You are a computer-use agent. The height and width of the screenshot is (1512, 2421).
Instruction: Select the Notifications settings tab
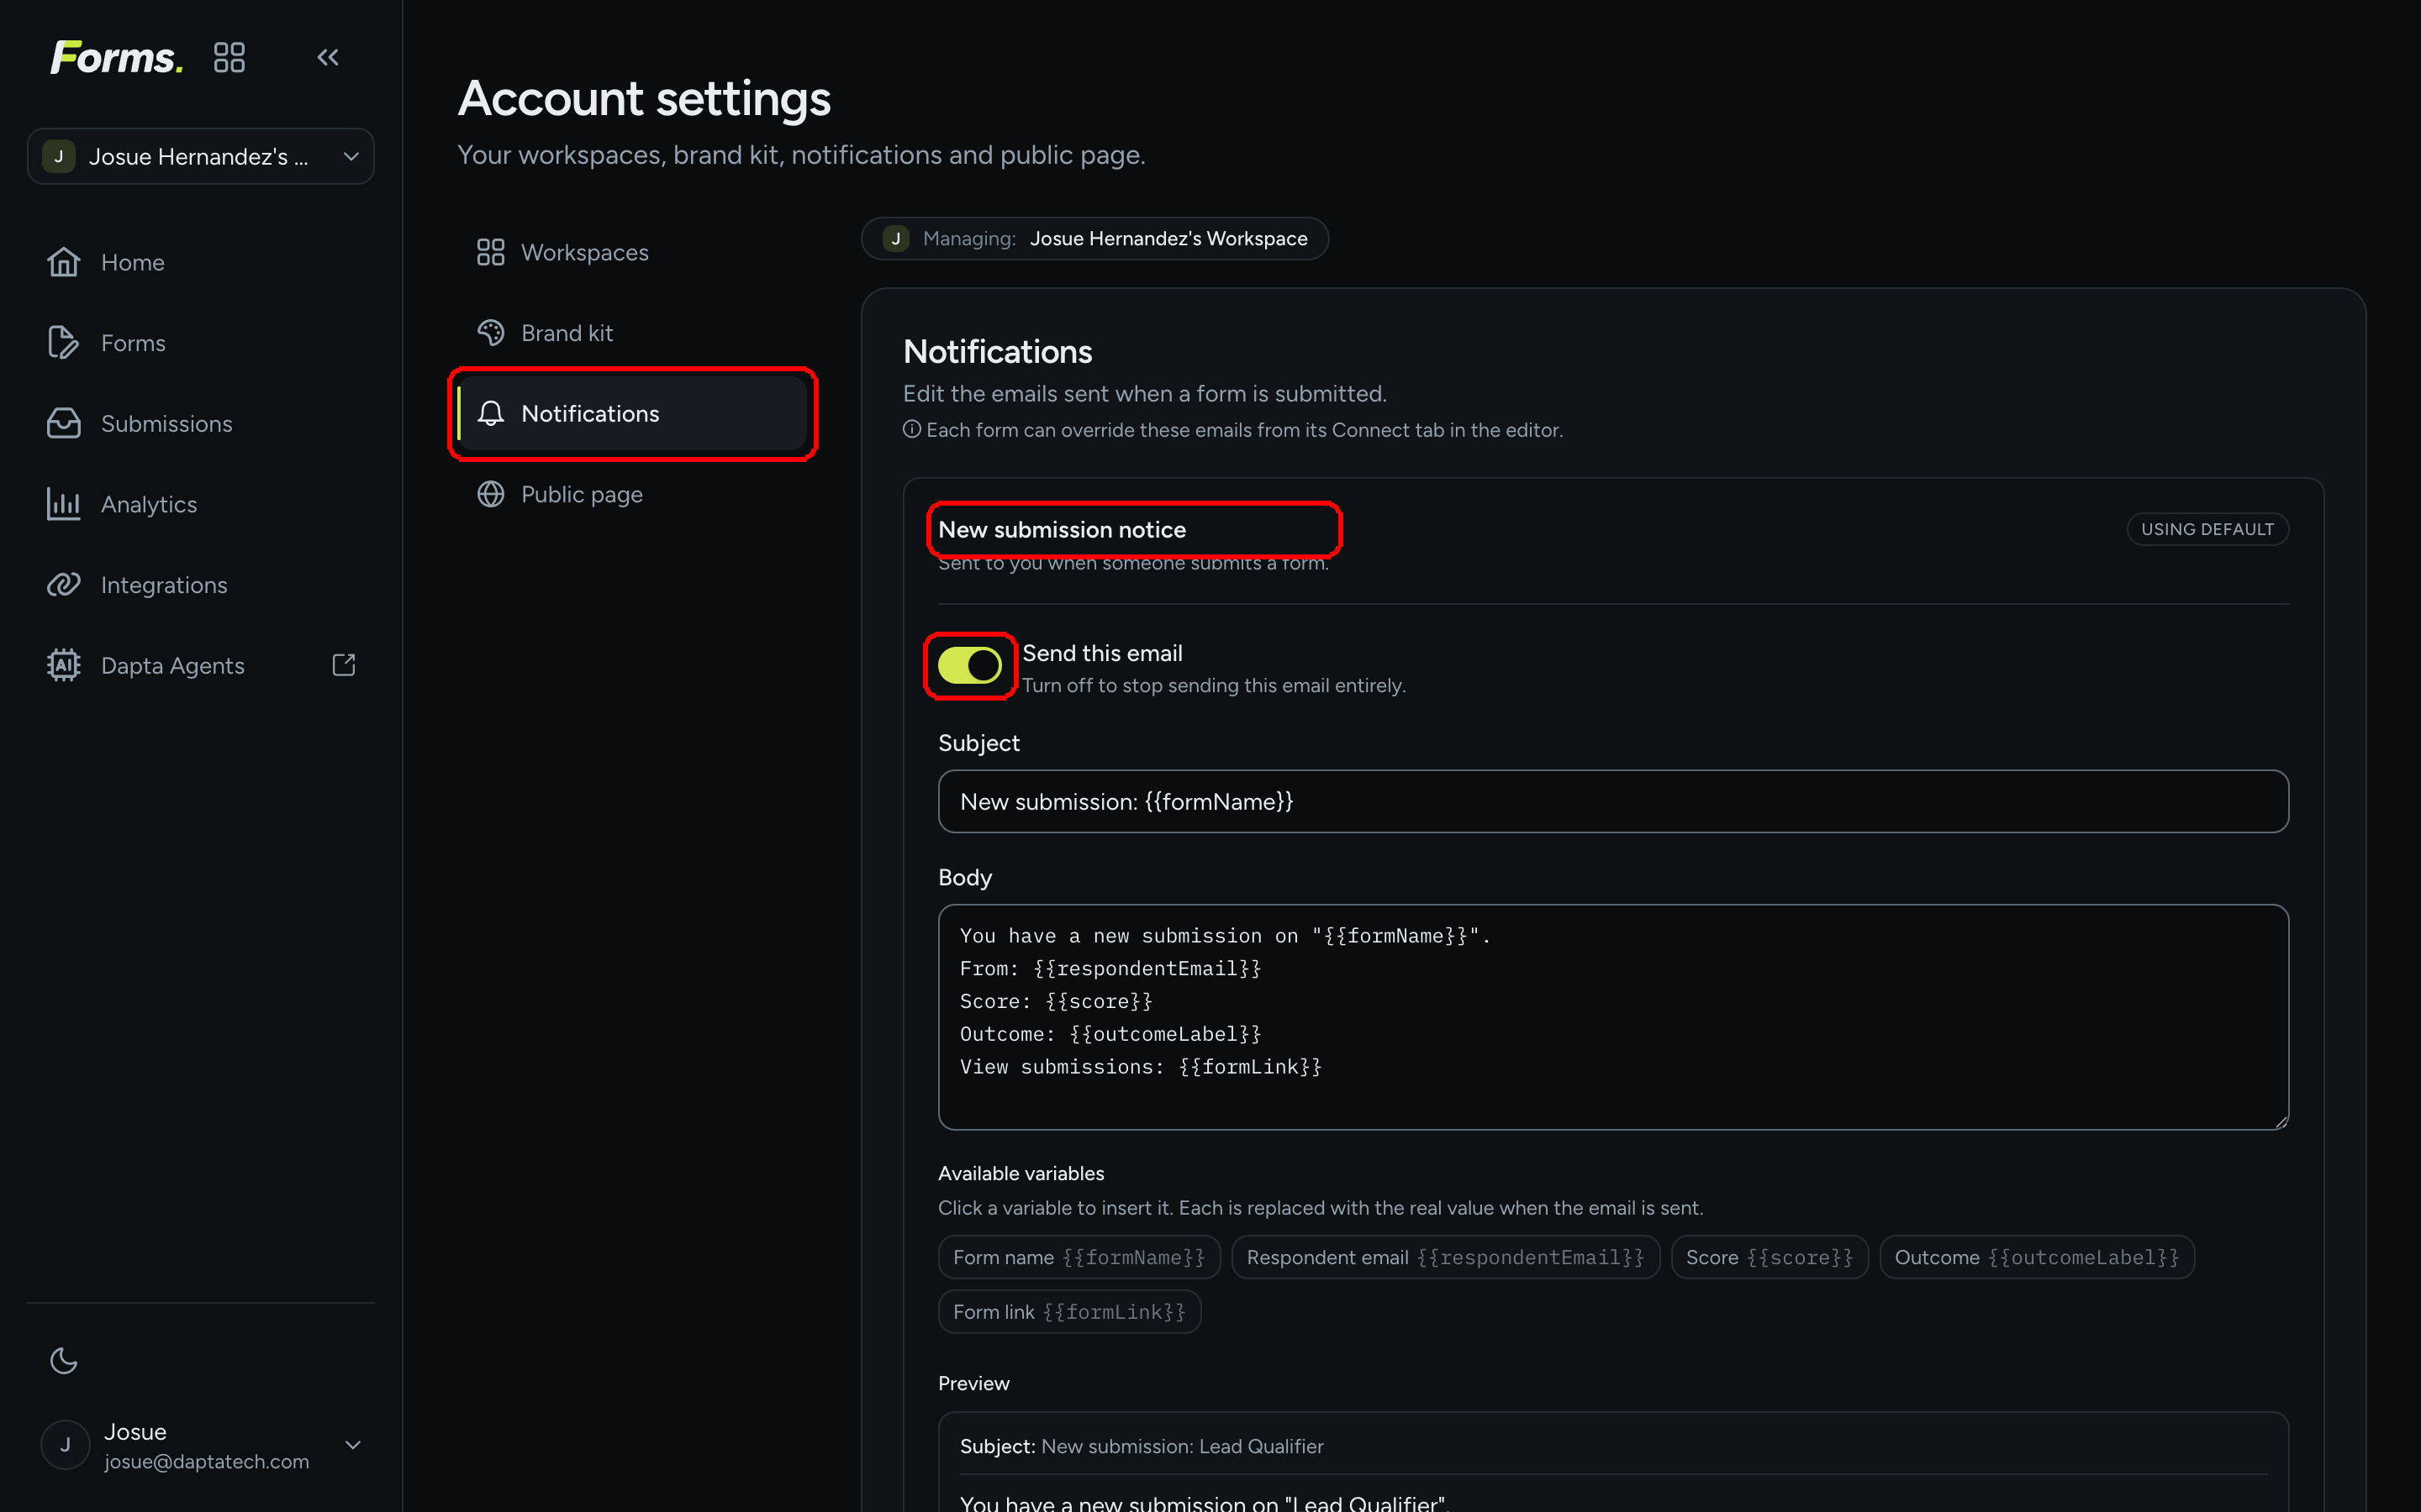pyautogui.click(x=632, y=413)
